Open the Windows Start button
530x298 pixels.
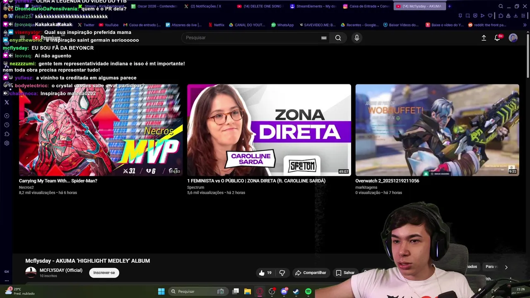coord(161,291)
